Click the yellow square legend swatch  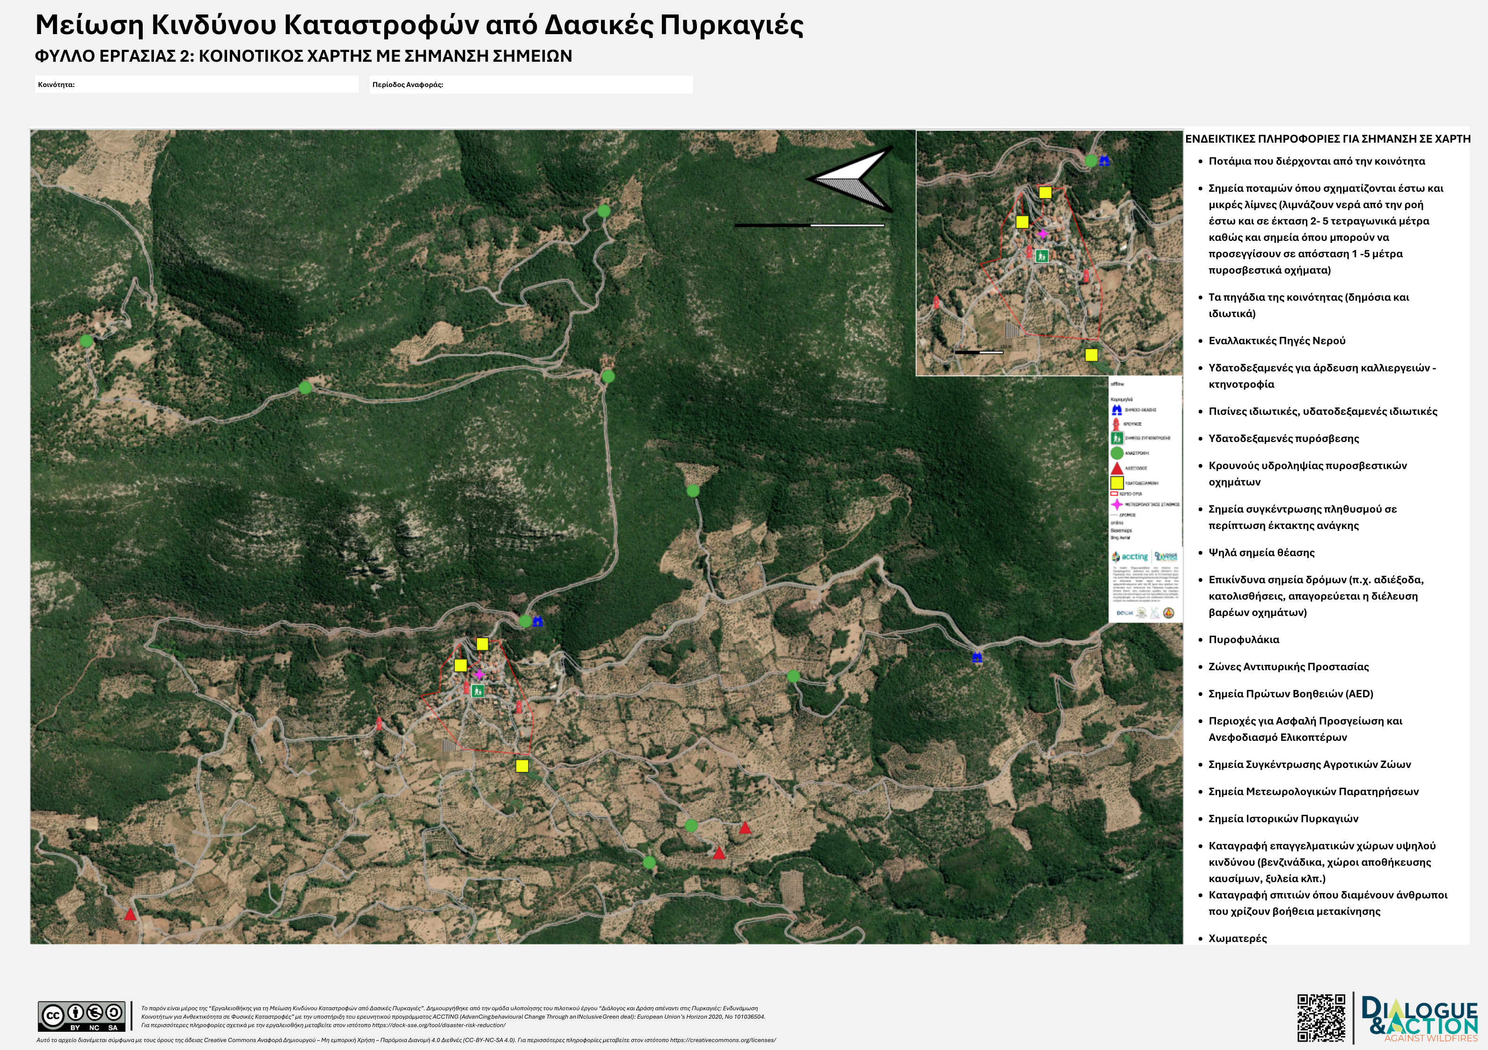pyautogui.click(x=1117, y=483)
